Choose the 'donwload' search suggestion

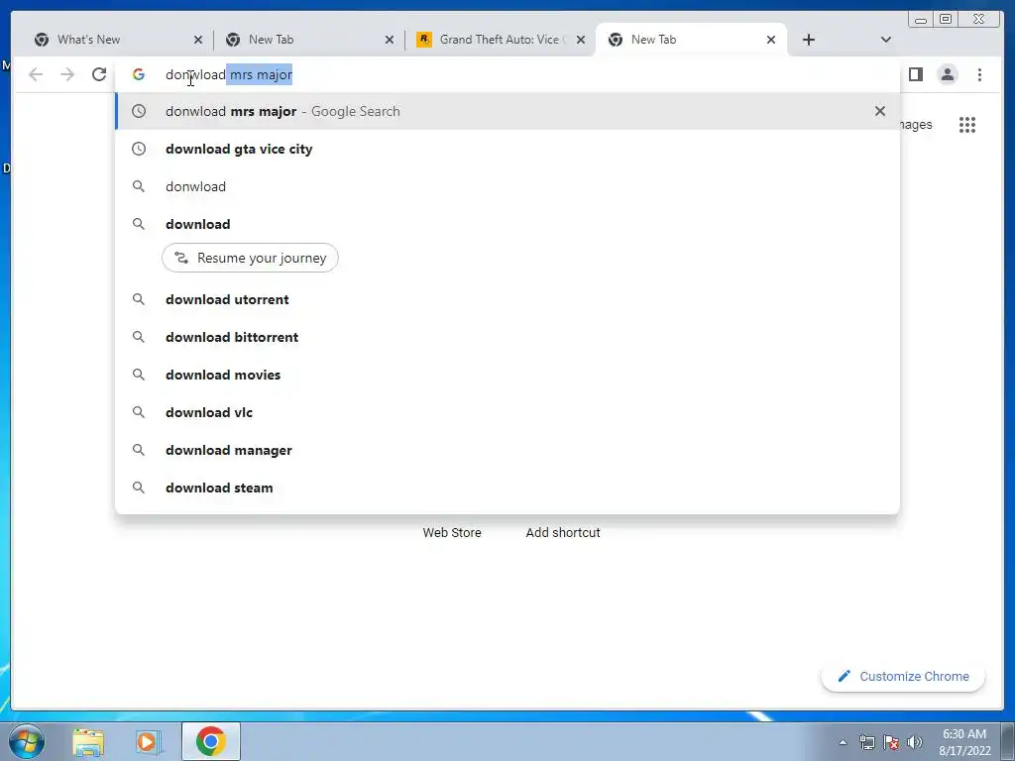(x=507, y=186)
